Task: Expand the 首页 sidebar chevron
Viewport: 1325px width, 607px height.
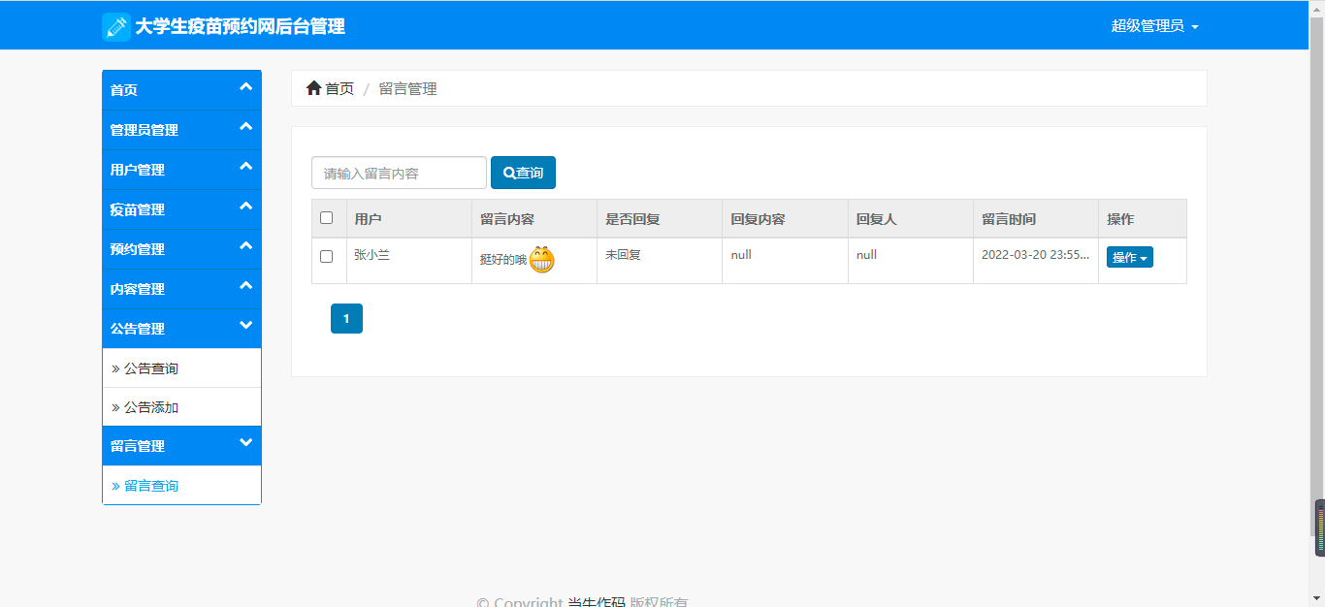Action: 245,87
